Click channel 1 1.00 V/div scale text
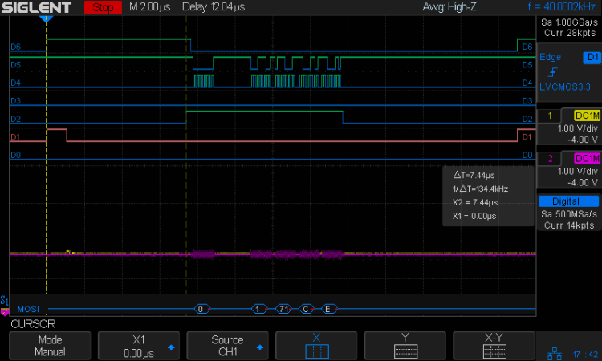This screenshot has height=361, width=602. coord(577,128)
